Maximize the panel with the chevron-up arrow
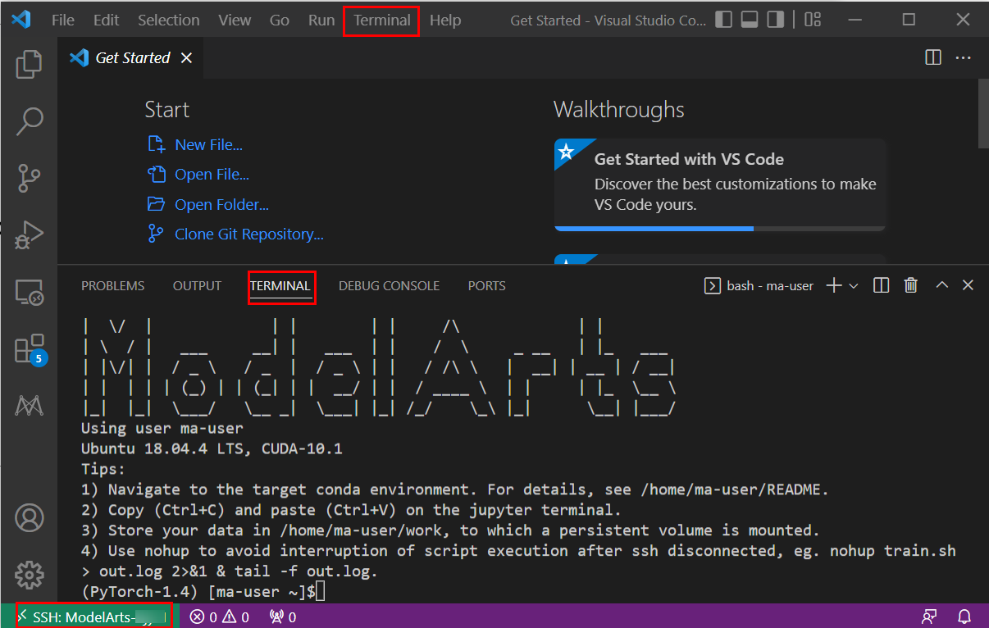Viewport: 989px width, 628px height. pyautogui.click(x=942, y=285)
